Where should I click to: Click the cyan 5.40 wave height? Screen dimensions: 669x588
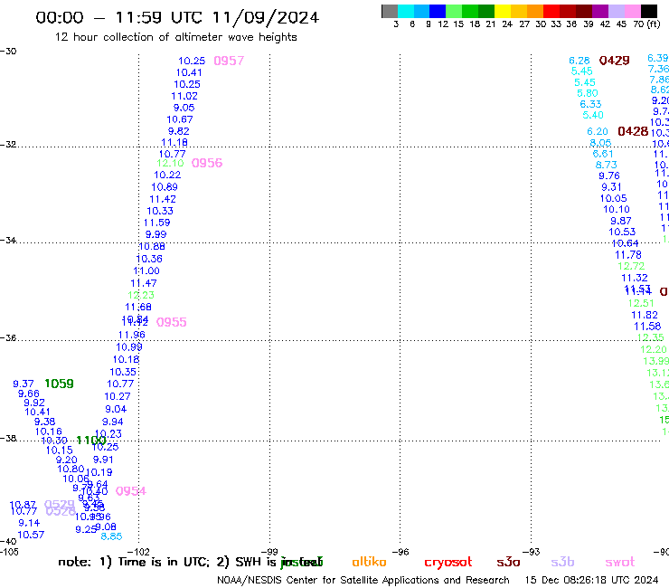pyautogui.click(x=593, y=115)
